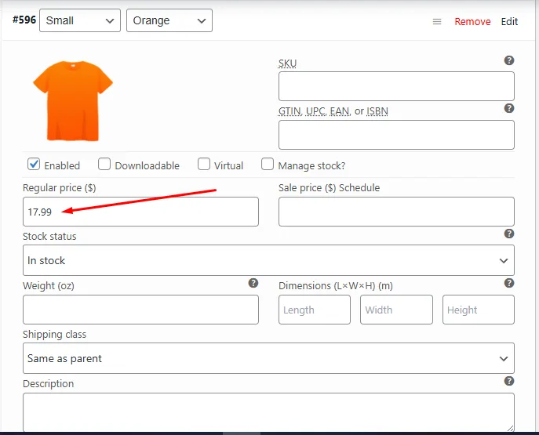Click the Weight (oz) input field
The width and height of the screenshot is (539, 435).
click(x=140, y=310)
